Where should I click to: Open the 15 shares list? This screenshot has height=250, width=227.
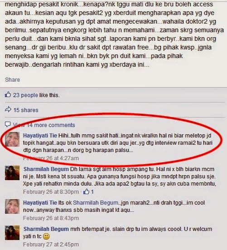pyautogui.click(x=26, y=110)
